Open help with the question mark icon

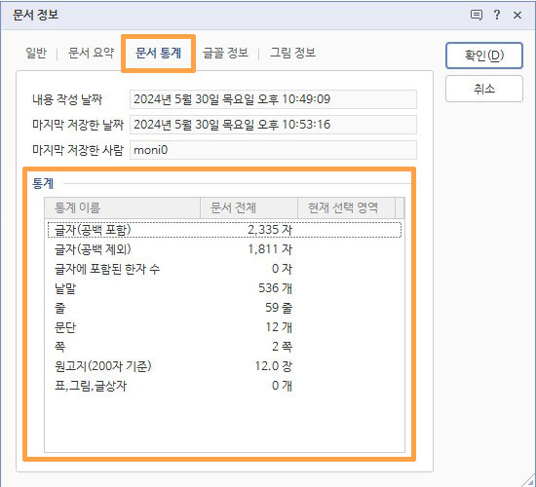point(497,15)
